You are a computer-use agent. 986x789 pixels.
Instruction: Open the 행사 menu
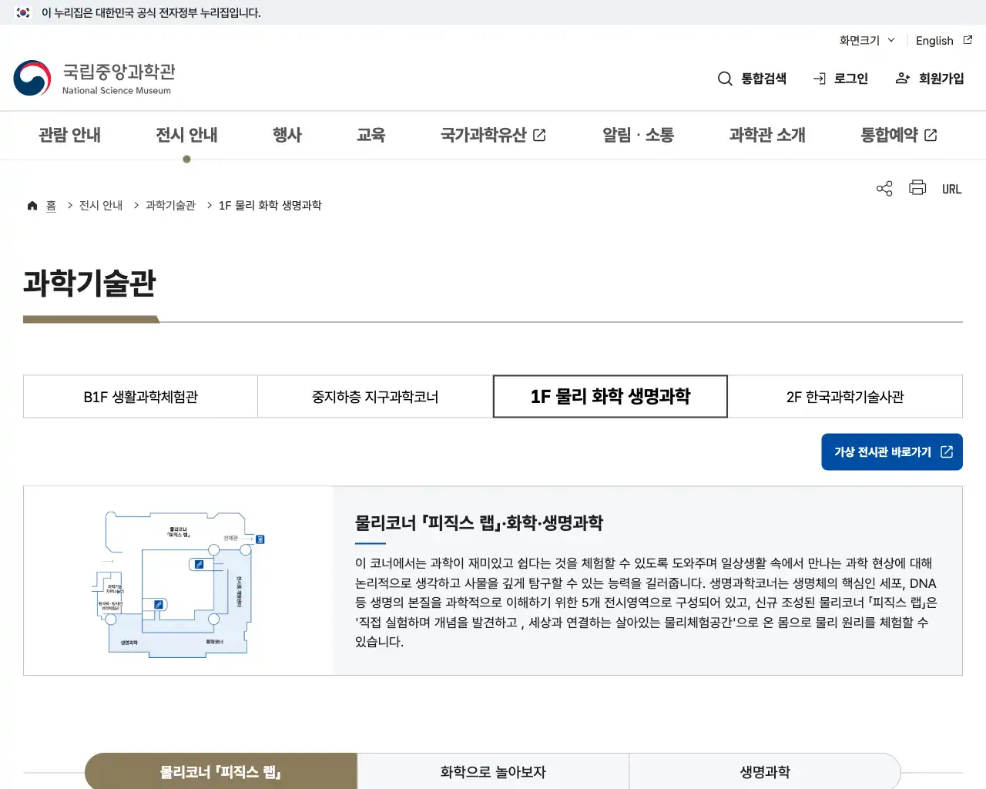coord(287,135)
